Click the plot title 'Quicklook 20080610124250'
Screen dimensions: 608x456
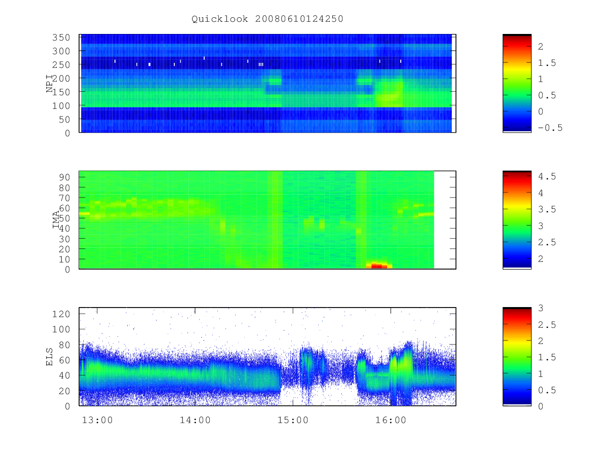[x=268, y=19]
